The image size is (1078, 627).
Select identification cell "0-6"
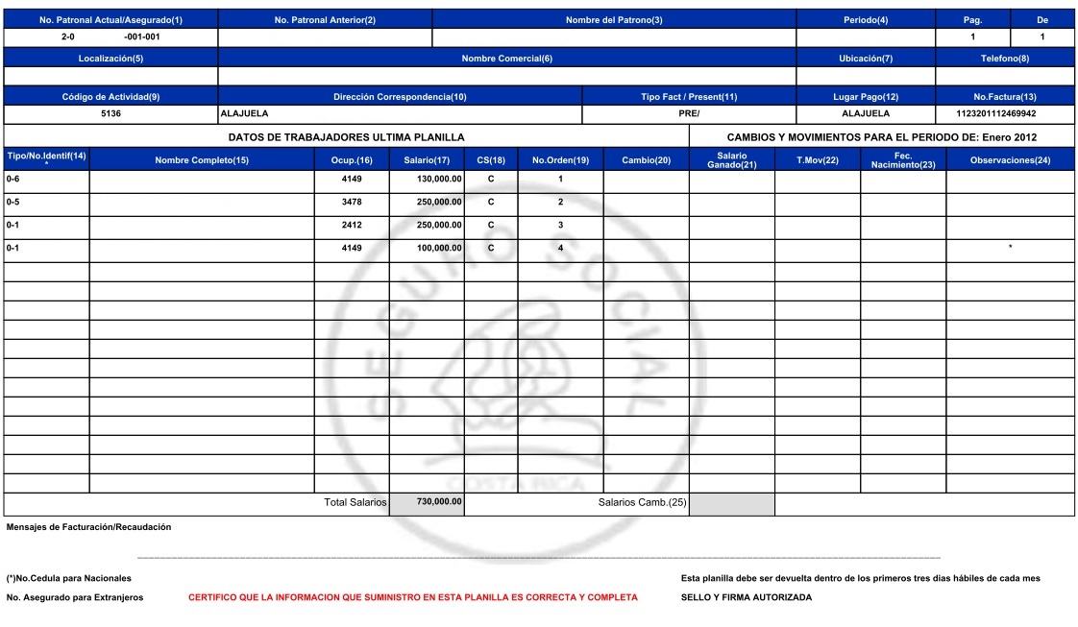13,180
